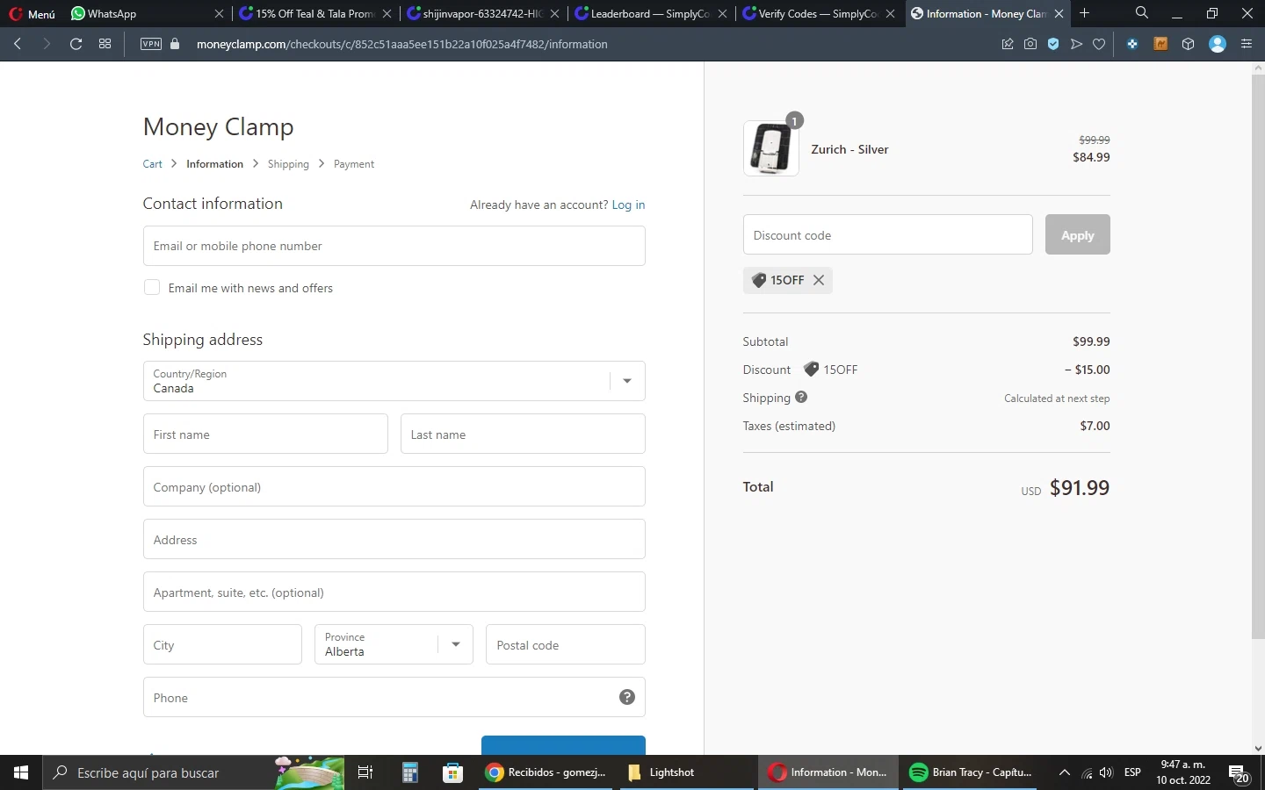Click the search tabs magnifier icon
The height and width of the screenshot is (790, 1265).
(1141, 13)
